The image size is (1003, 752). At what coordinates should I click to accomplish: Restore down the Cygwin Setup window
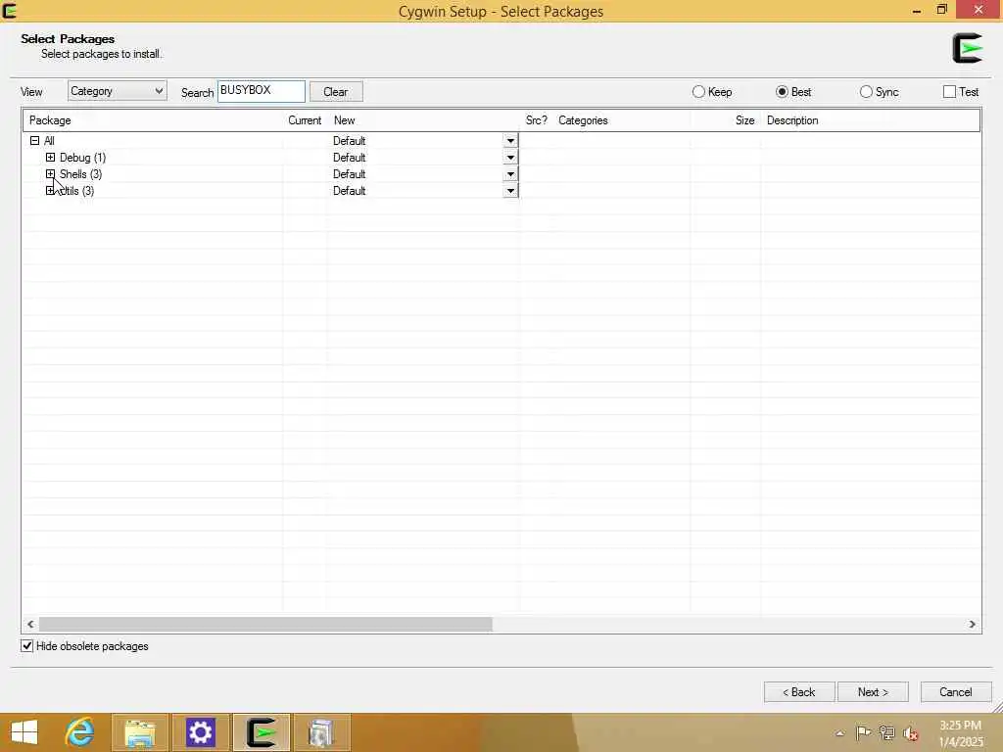[x=941, y=10]
